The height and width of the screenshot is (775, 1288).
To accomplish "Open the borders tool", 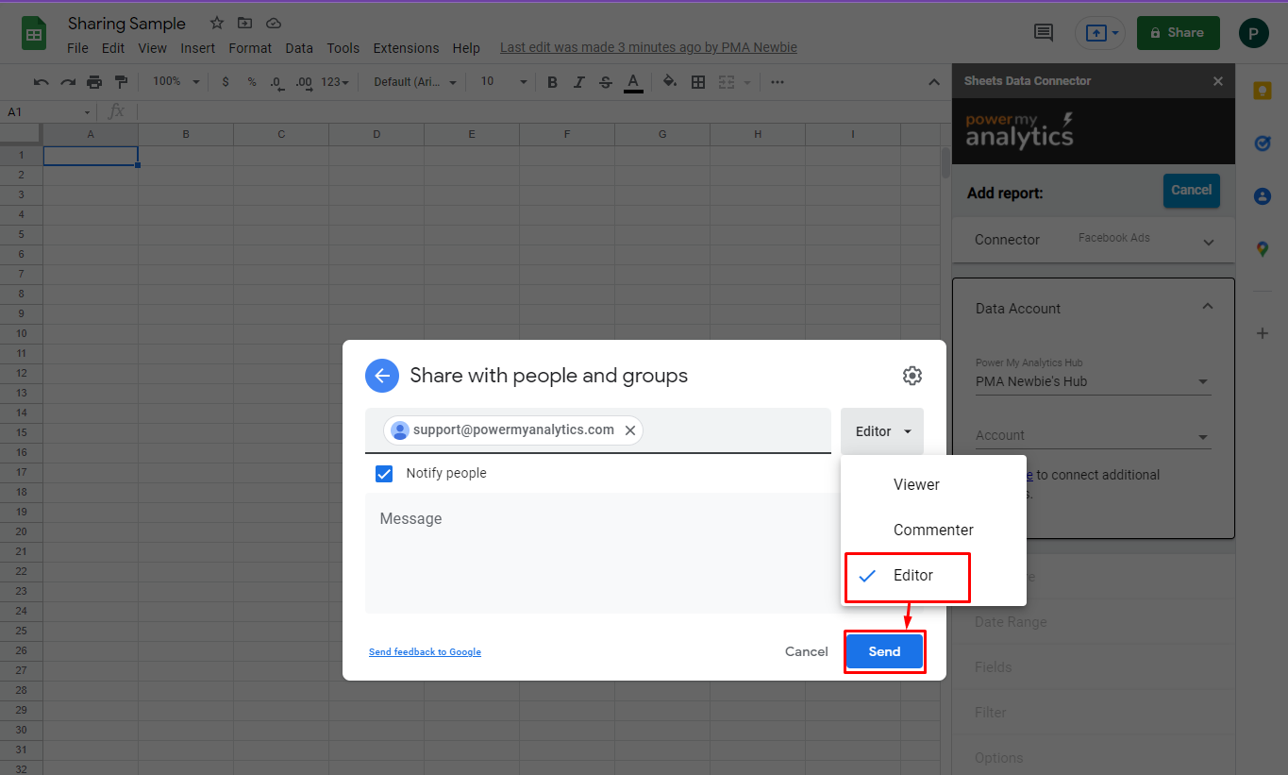I will pos(698,82).
